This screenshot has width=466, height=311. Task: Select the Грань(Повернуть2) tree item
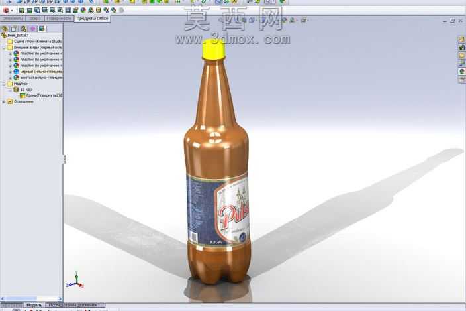click(x=41, y=95)
